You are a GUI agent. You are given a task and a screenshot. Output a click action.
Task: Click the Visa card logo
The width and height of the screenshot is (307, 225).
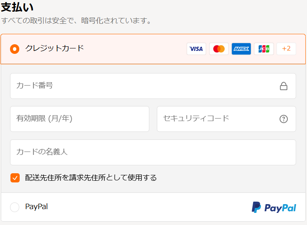pyautogui.click(x=196, y=49)
